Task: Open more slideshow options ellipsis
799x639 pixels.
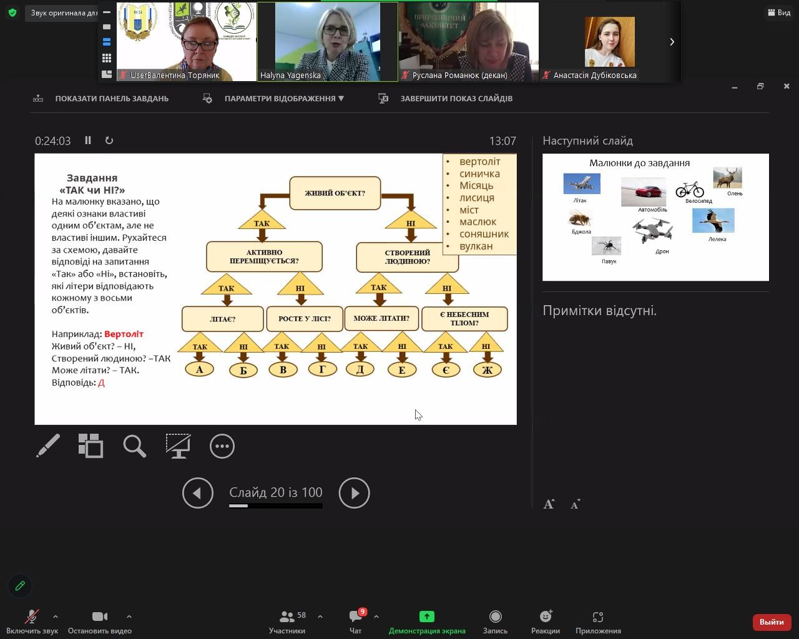Action: [x=222, y=446]
